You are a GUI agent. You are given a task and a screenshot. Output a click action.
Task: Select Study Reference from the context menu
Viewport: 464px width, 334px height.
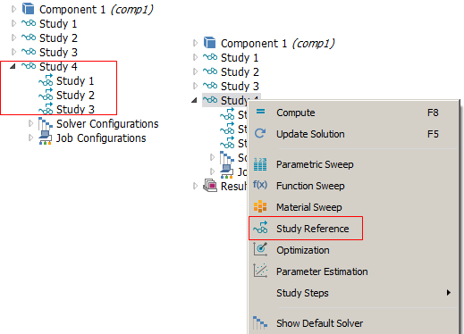[x=306, y=229]
